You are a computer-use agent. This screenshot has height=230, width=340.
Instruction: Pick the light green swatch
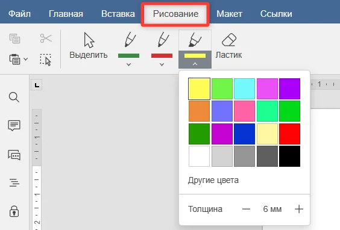[x=222, y=89]
